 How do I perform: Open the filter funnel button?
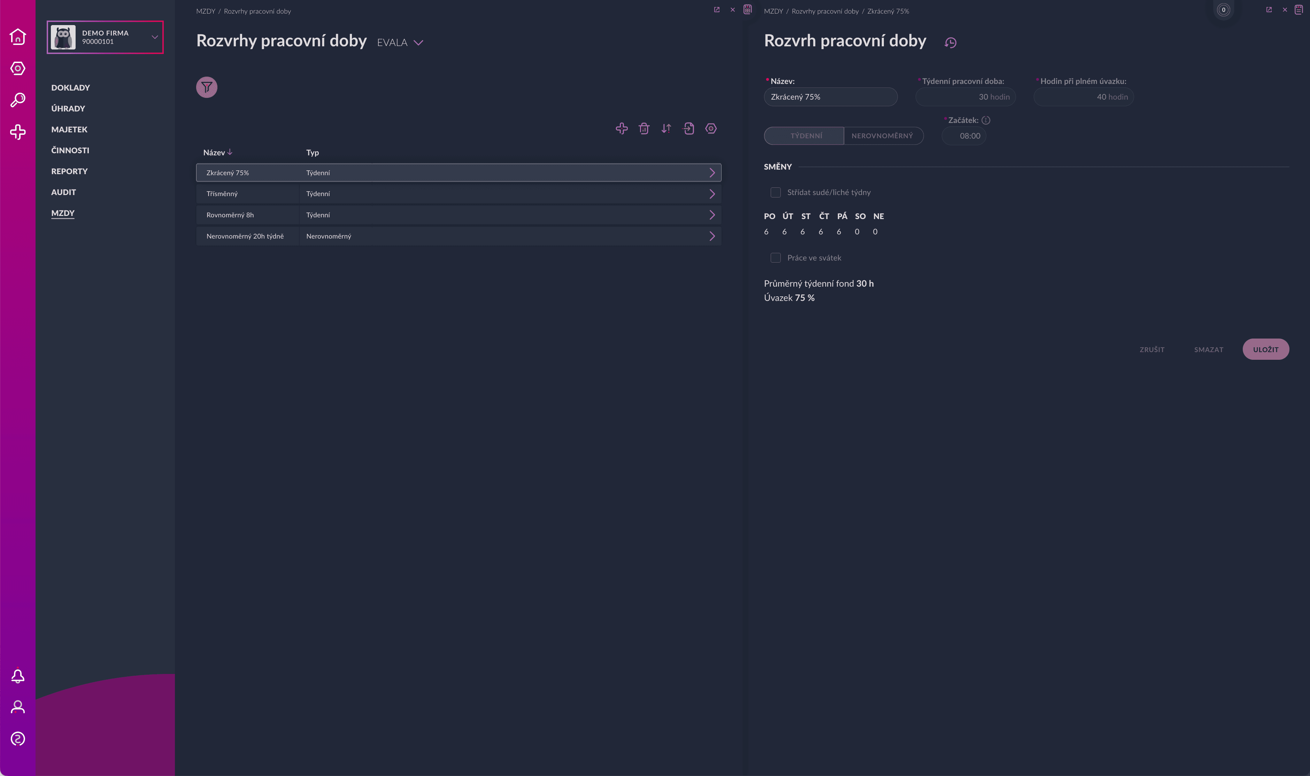pyautogui.click(x=207, y=87)
